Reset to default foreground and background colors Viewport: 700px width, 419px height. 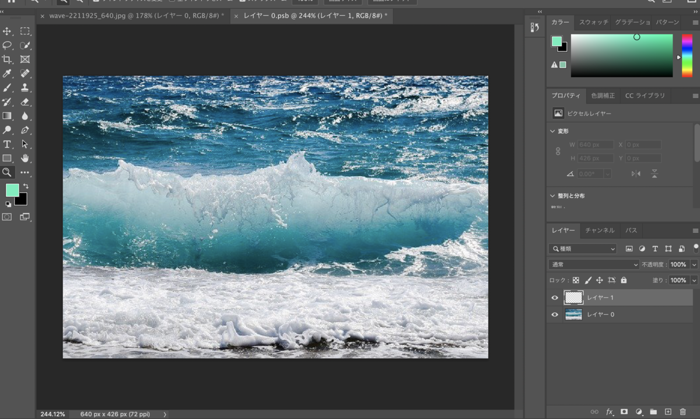8,205
